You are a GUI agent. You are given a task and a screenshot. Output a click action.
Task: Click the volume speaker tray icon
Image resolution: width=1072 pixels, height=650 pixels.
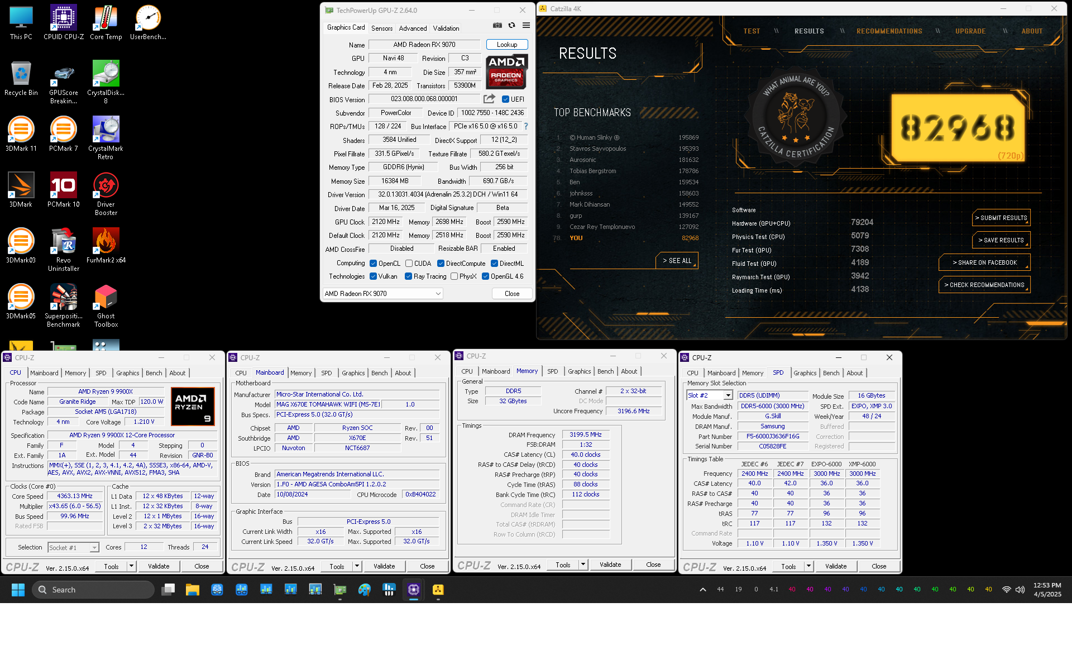pyautogui.click(x=1020, y=590)
